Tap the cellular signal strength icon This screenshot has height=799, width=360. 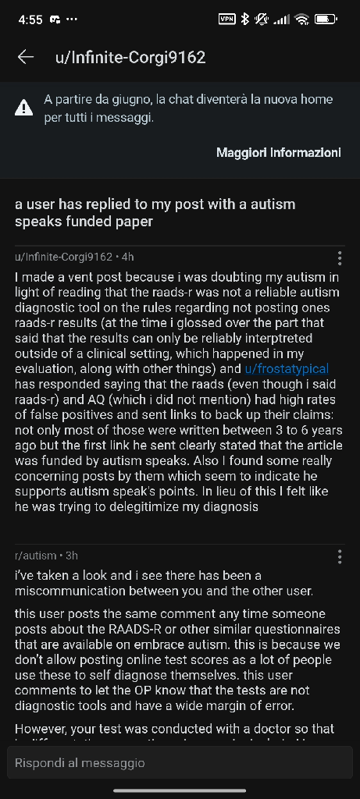(281, 20)
